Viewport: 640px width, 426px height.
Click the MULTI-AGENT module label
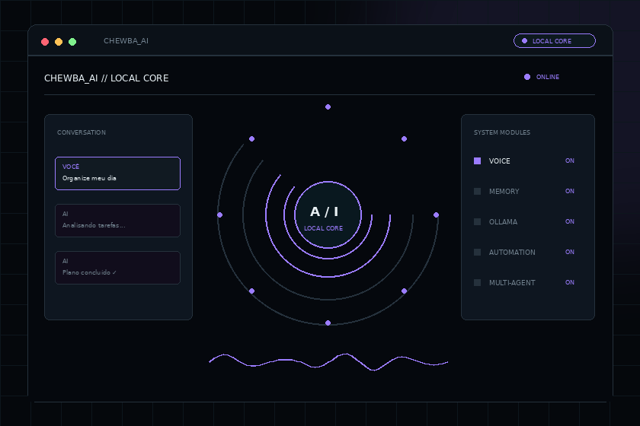[512, 282]
